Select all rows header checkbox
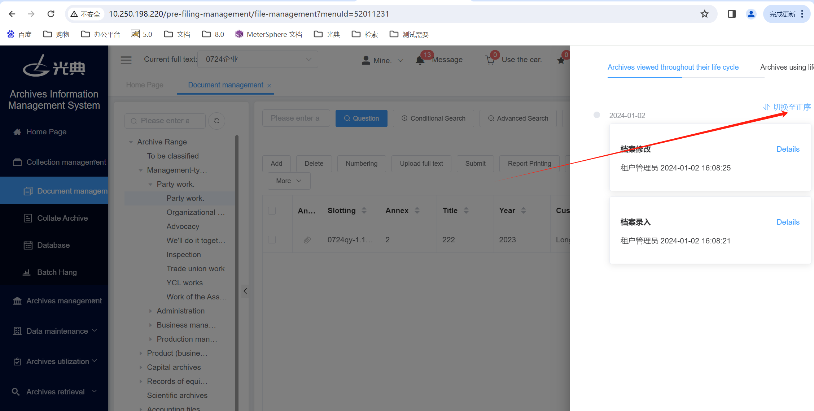 click(272, 211)
